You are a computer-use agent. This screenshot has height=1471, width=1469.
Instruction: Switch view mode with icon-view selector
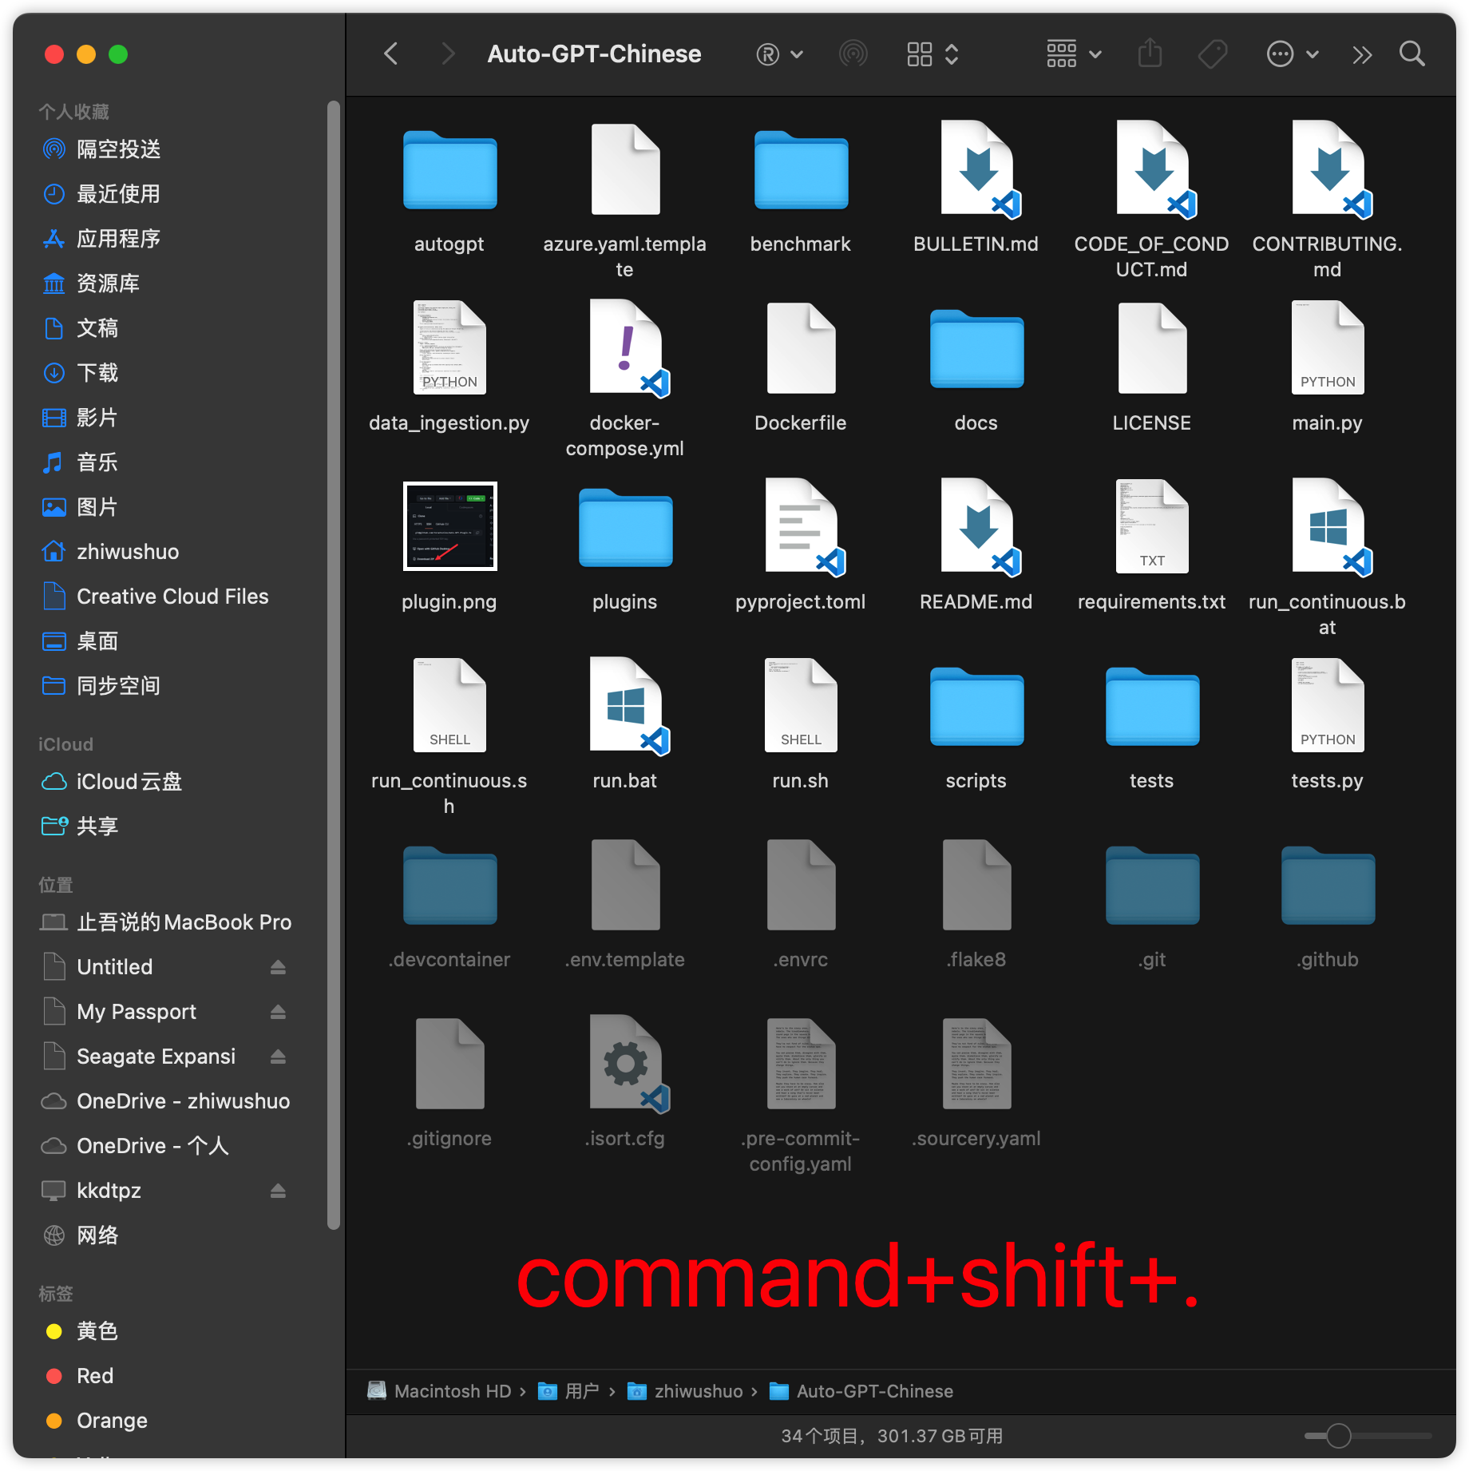tap(932, 54)
